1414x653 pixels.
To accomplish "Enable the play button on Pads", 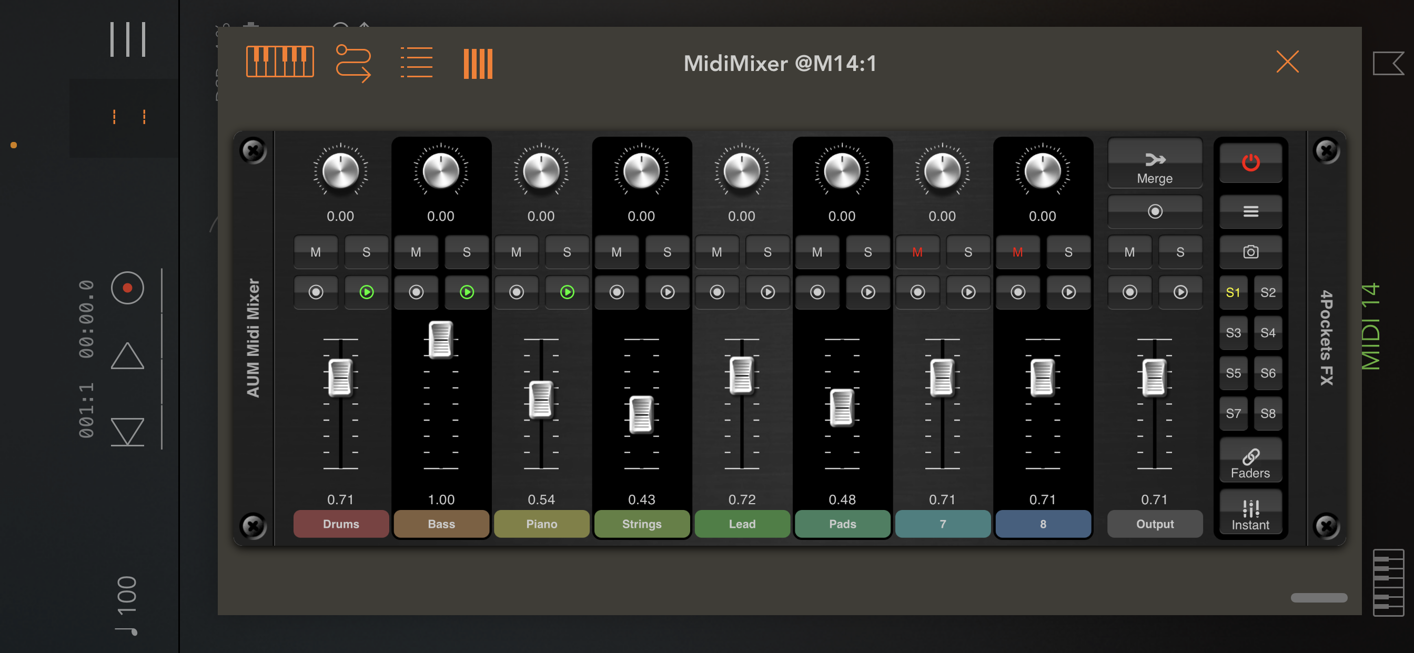I will [x=868, y=292].
